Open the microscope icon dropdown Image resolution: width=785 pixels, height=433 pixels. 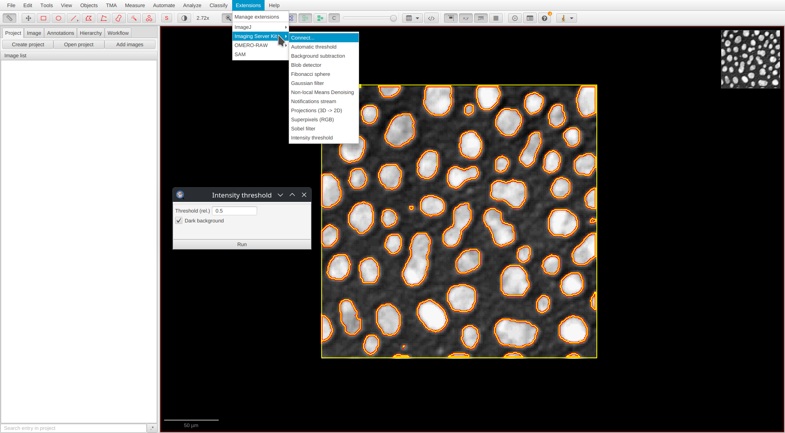[x=567, y=18]
